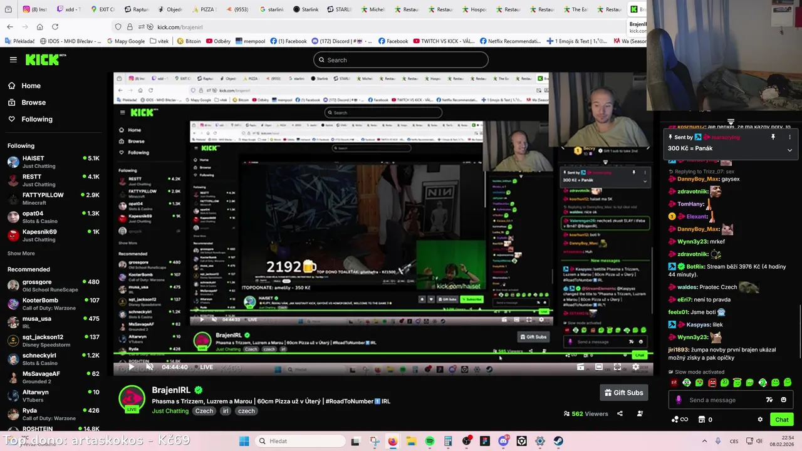Screen dimensions: 802x451
Task: Open Spotify from the taskbar
Action: [x=430, y=441]
